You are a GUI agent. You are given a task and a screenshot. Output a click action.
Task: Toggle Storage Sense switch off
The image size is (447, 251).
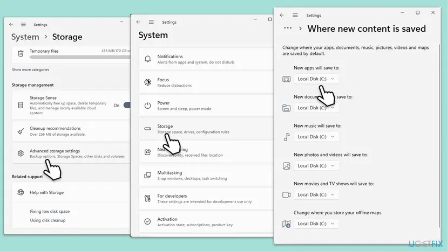click(x=127, y=105)
